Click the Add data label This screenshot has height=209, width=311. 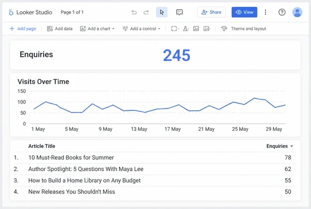(64, 28)
